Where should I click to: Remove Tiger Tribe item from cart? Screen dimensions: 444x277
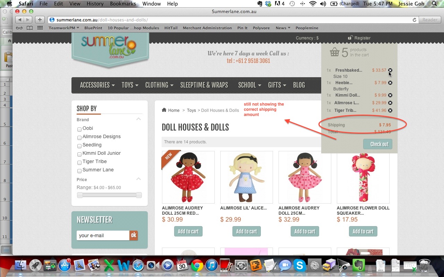click(390, 110)
